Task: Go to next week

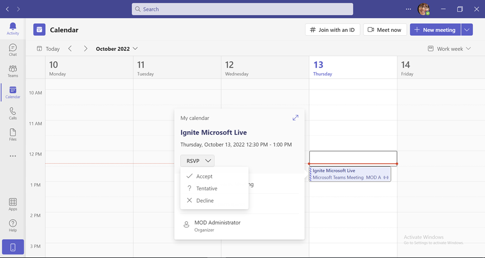Action: (86, 49)
